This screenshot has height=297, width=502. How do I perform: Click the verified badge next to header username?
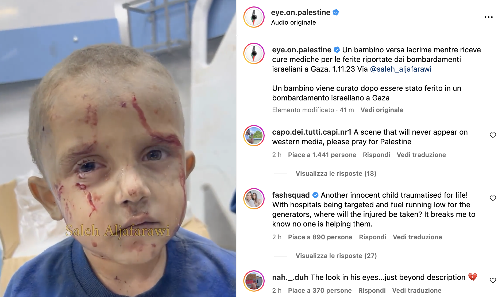tap(336, 12)
